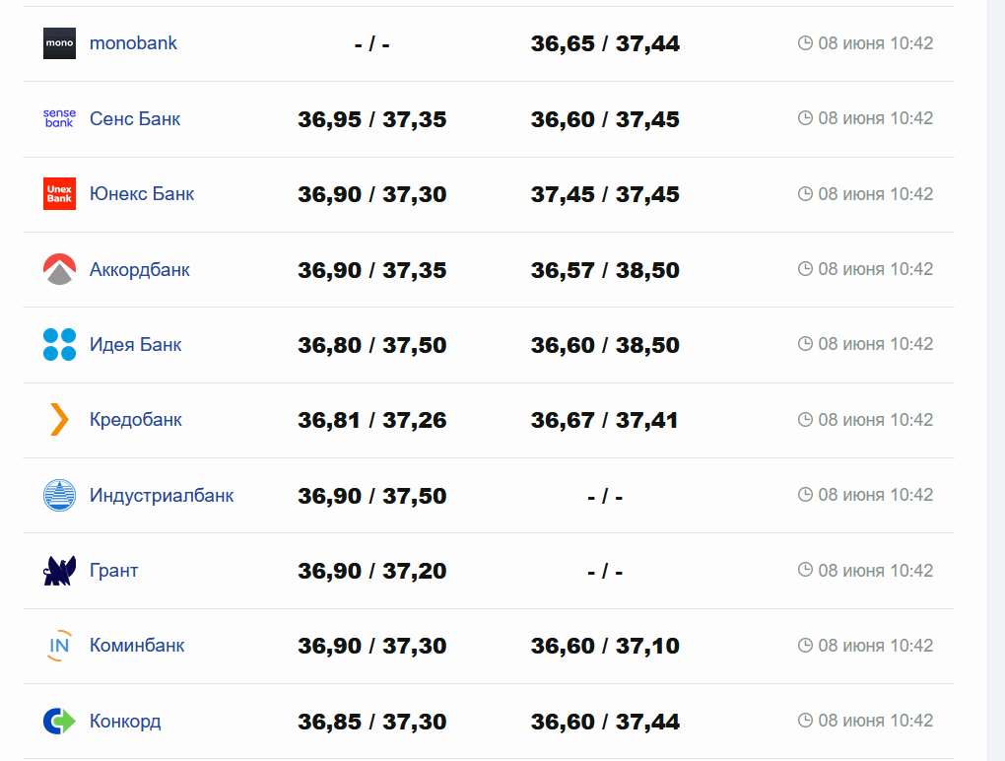Open the Юнекс Банк link
The width and height of the screenshot is (1005, 761).
142,194
